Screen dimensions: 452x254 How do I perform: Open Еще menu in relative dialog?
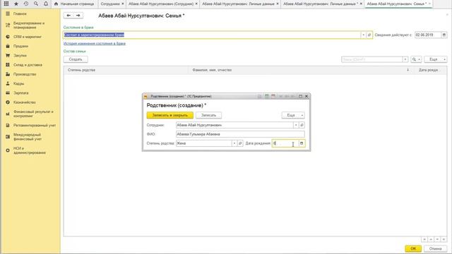(293, 115)
